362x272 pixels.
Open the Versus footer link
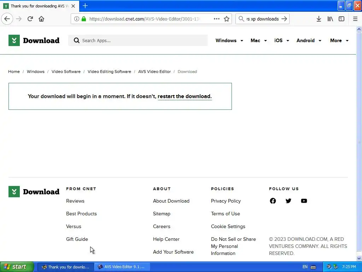(x=74, y=226)
